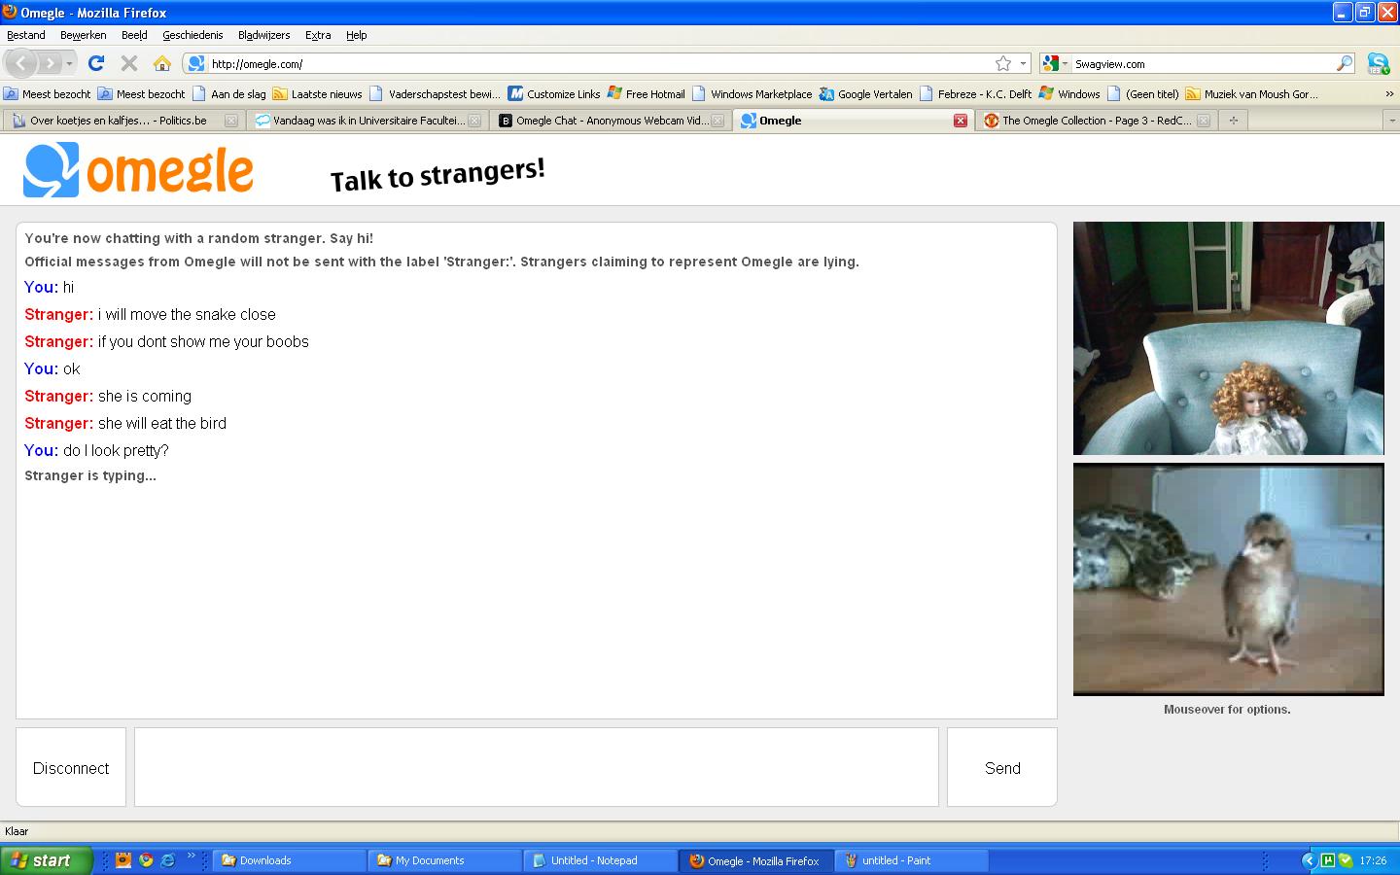Launch Chrome from the quick launch bar
This screenshot has width=1400, height=875.
[x=146, y=860]
